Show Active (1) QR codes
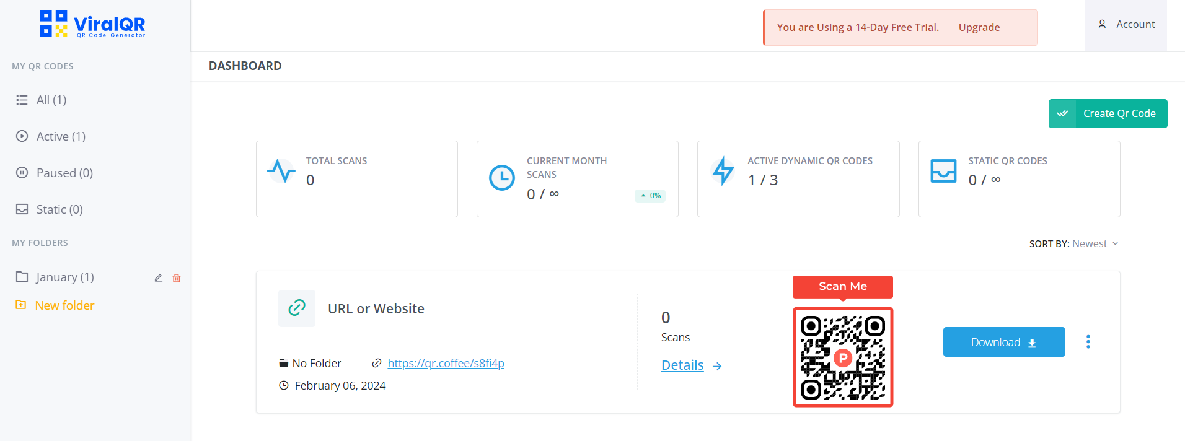Image resolution: width=1185 pixels, height=441 pixels. pos(61,136)
